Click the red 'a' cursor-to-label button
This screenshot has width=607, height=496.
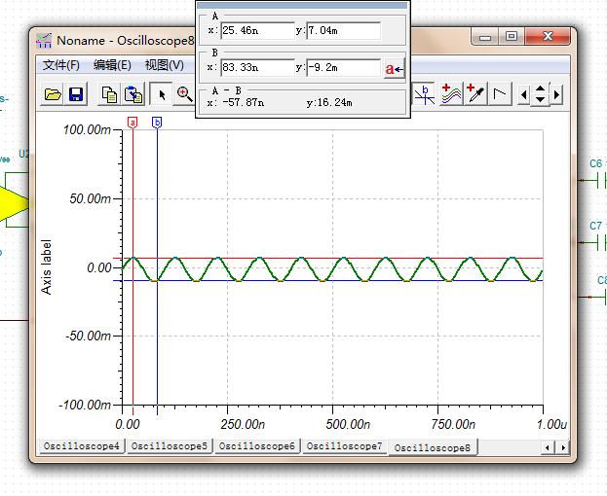click(394, 69)
